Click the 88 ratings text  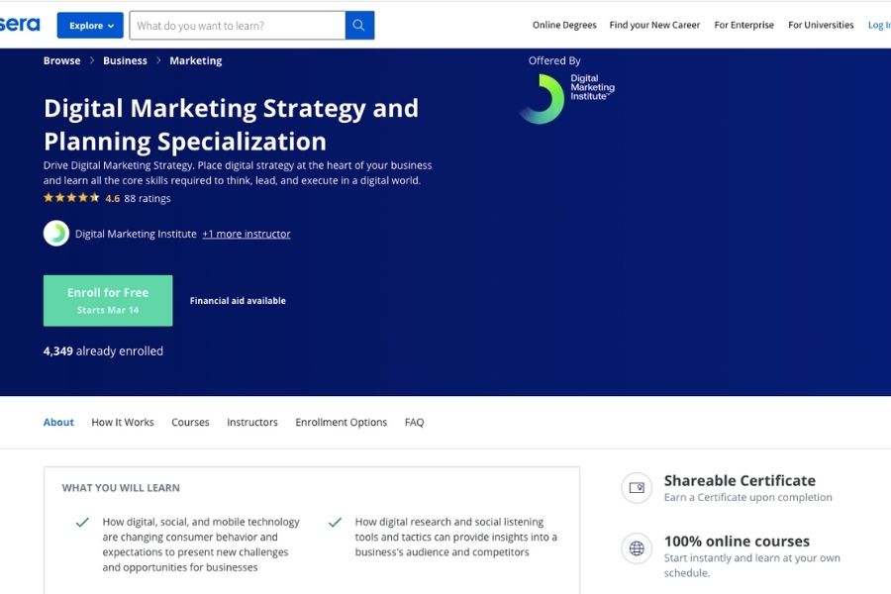[x=148, y=198]
